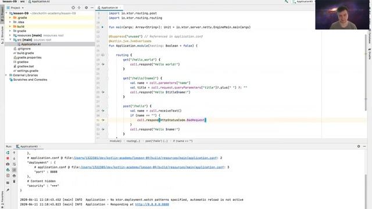
Task: Print the Run console output
Action: click(x=14, y=175)
